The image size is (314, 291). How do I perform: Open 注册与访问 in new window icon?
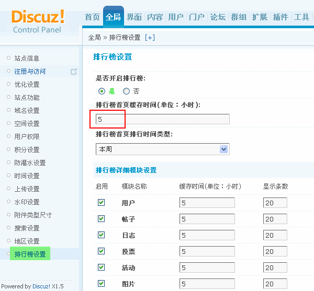coord(74,72)
